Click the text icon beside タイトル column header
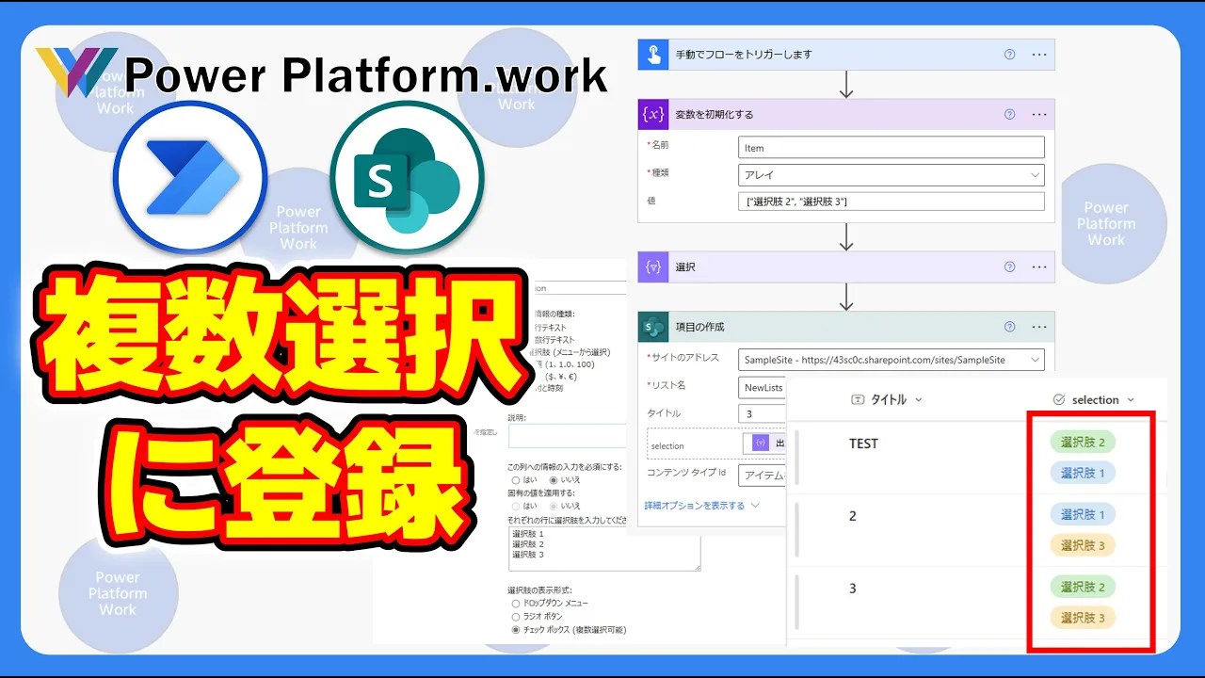1205x678 pixels. 858,399
